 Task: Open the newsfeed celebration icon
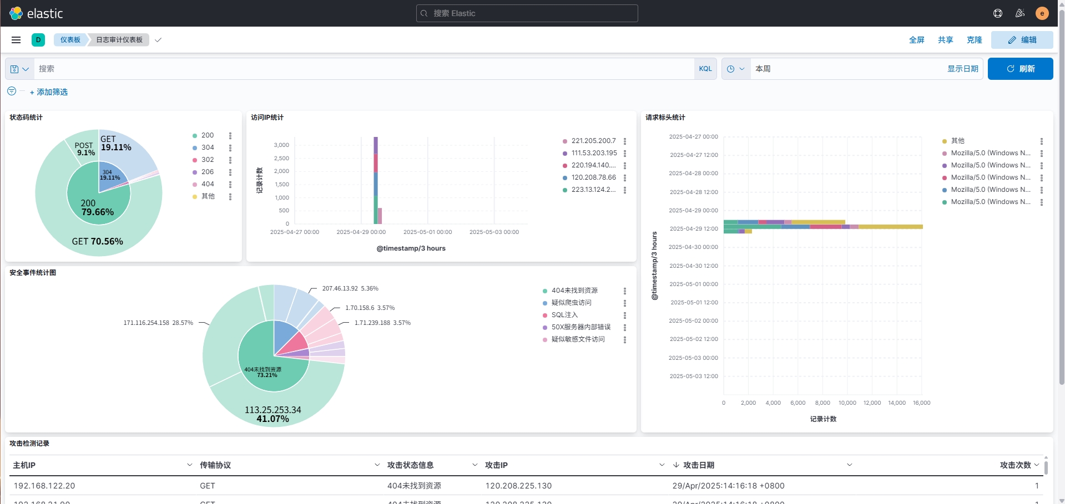(1019, 13)
